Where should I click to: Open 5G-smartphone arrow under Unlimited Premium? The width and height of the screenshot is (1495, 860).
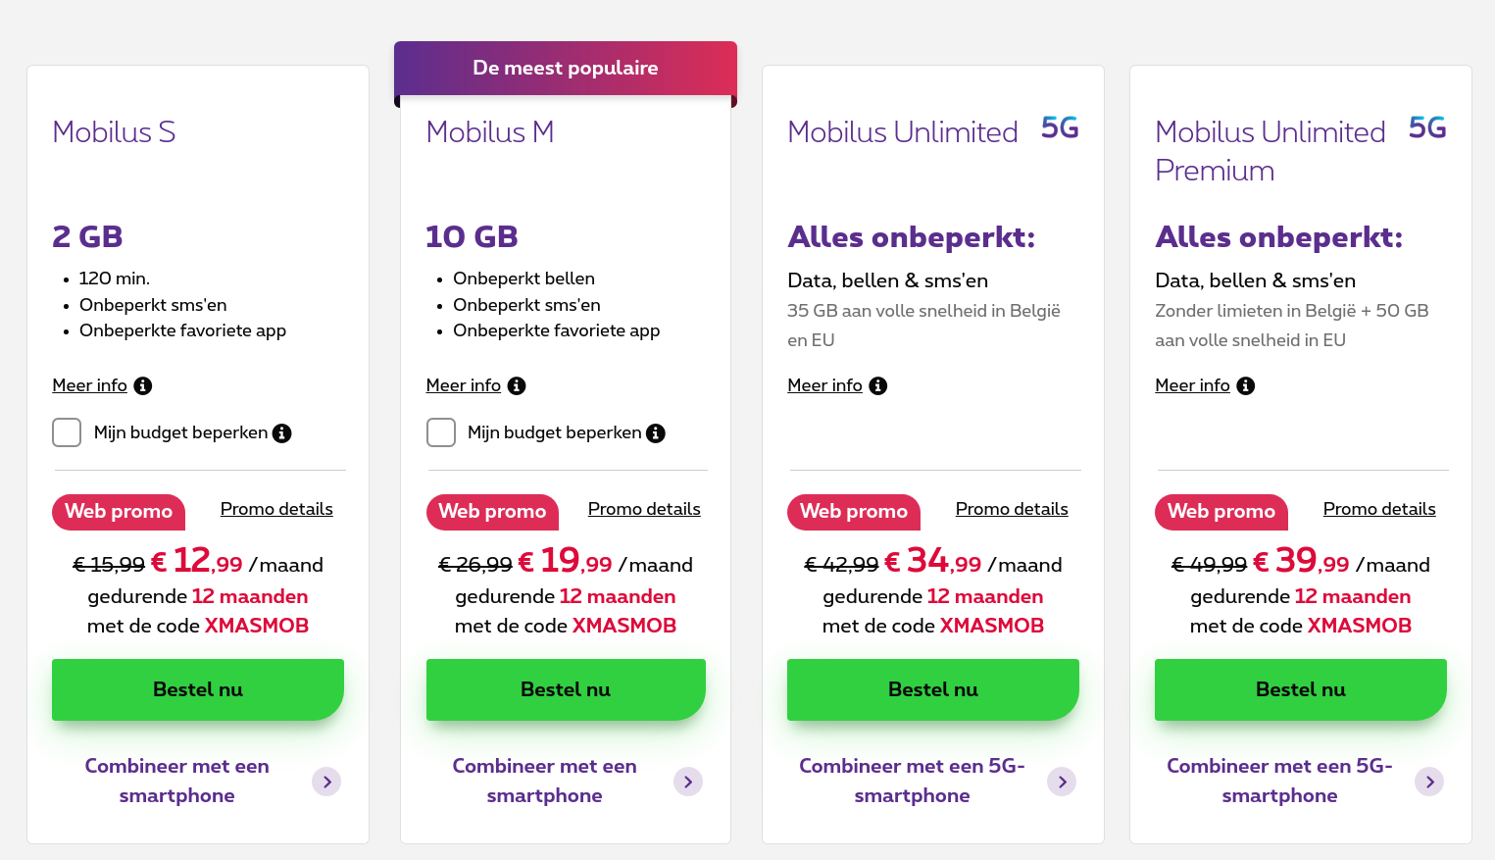pyautogui.click(x=1429, y=782)
